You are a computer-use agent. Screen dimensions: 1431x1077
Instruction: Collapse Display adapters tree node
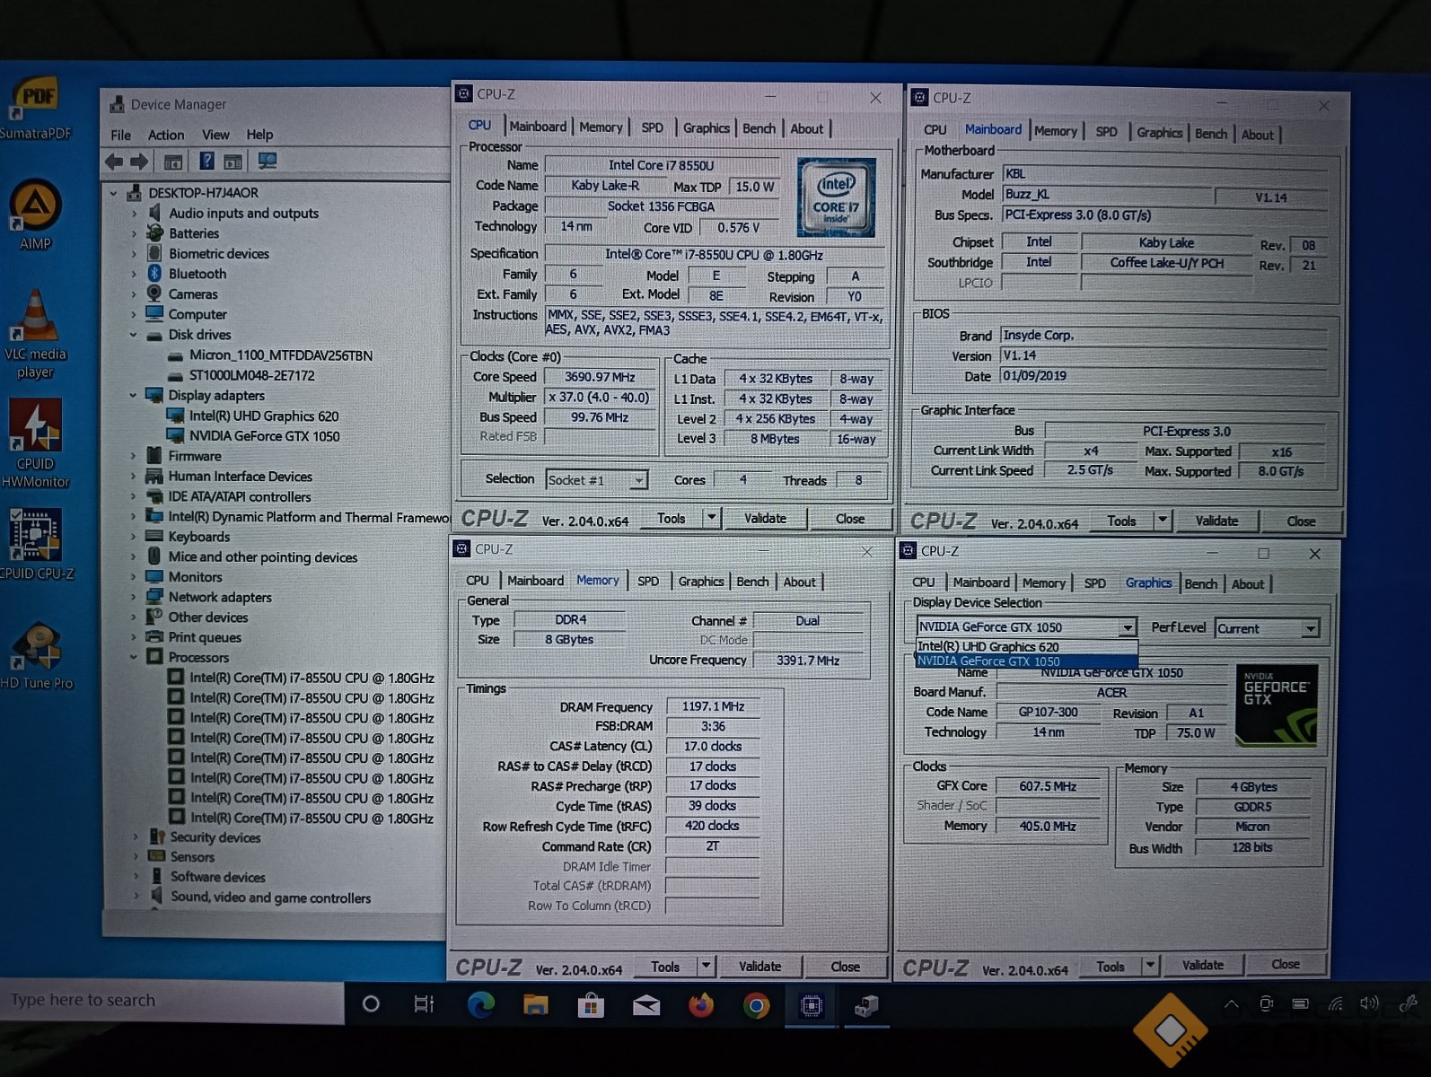point(134,396)
